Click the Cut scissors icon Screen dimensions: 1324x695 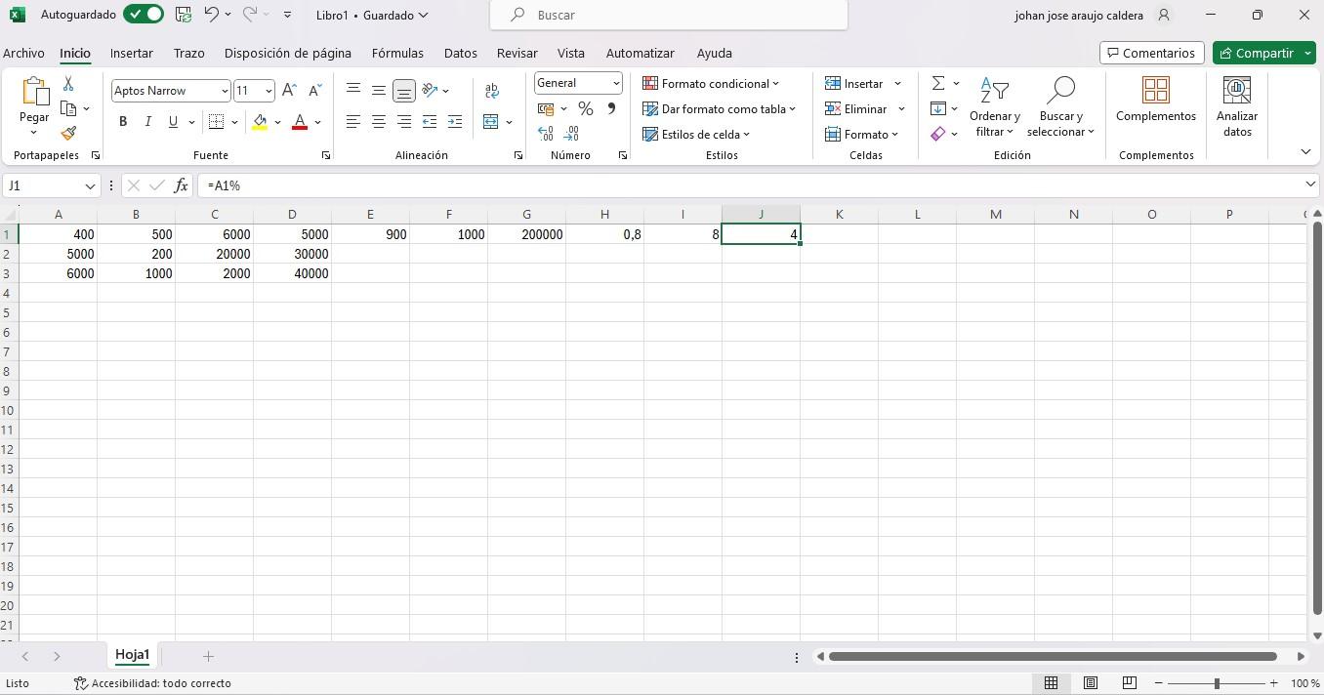68,84
